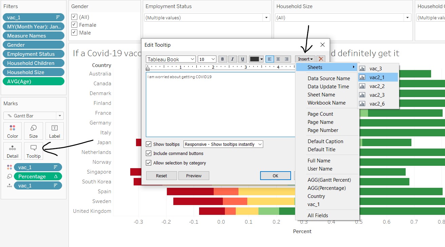Toggle Include command buttons checkbox
Viewport: 445px width, 247px height.
click(149, 154)
